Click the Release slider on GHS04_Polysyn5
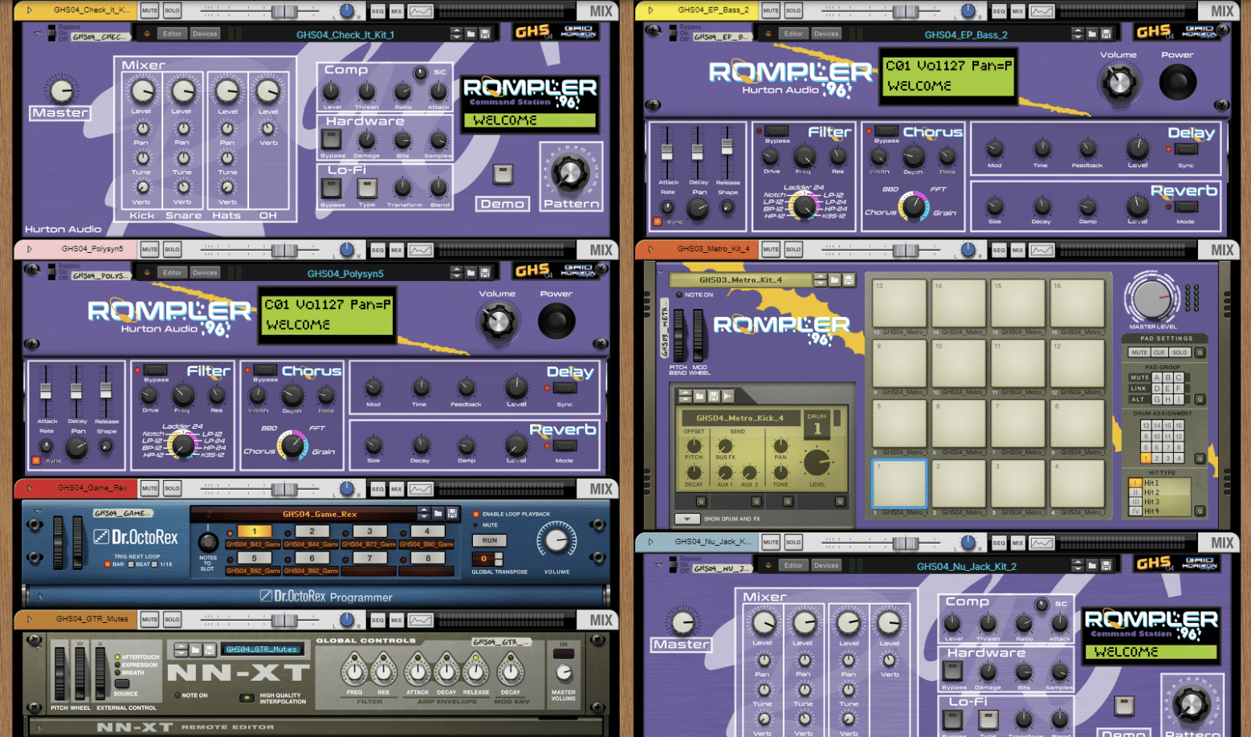Image resolution: width=1251 pixels, height=737 pixels. tap(105, 390)
